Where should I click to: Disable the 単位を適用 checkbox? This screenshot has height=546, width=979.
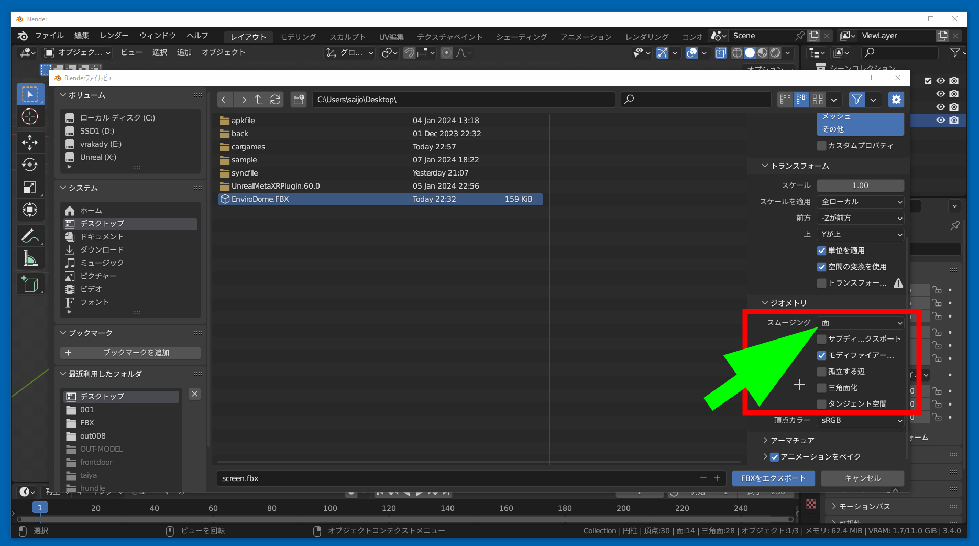[x=821, y=250]
